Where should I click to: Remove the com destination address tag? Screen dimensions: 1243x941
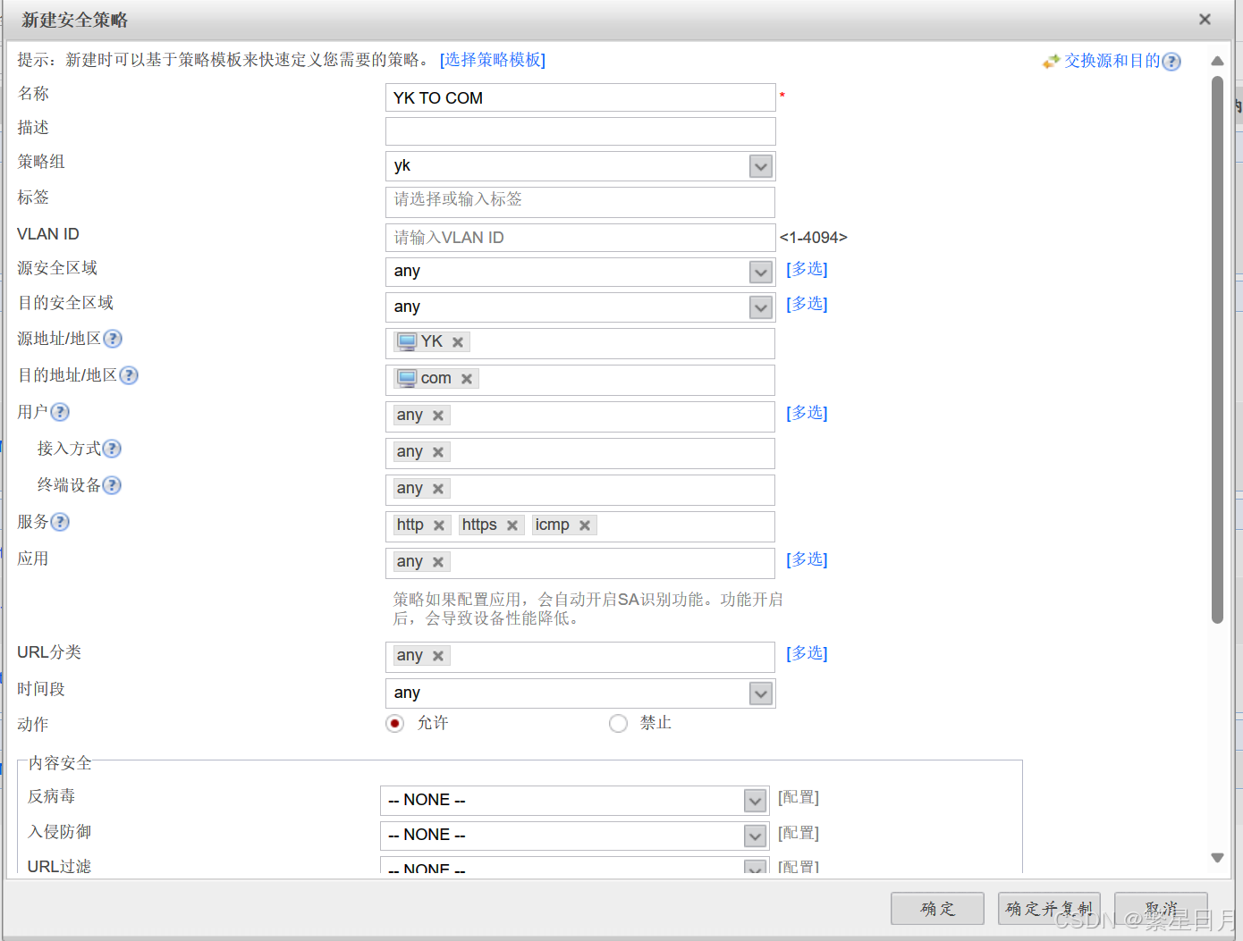467,379
